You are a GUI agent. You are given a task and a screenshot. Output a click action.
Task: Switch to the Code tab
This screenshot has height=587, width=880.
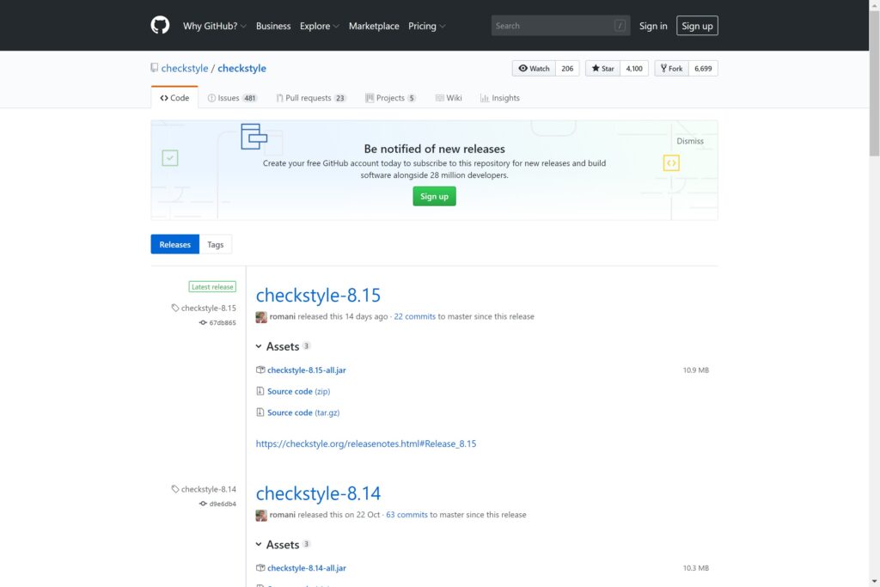point(174,98)
